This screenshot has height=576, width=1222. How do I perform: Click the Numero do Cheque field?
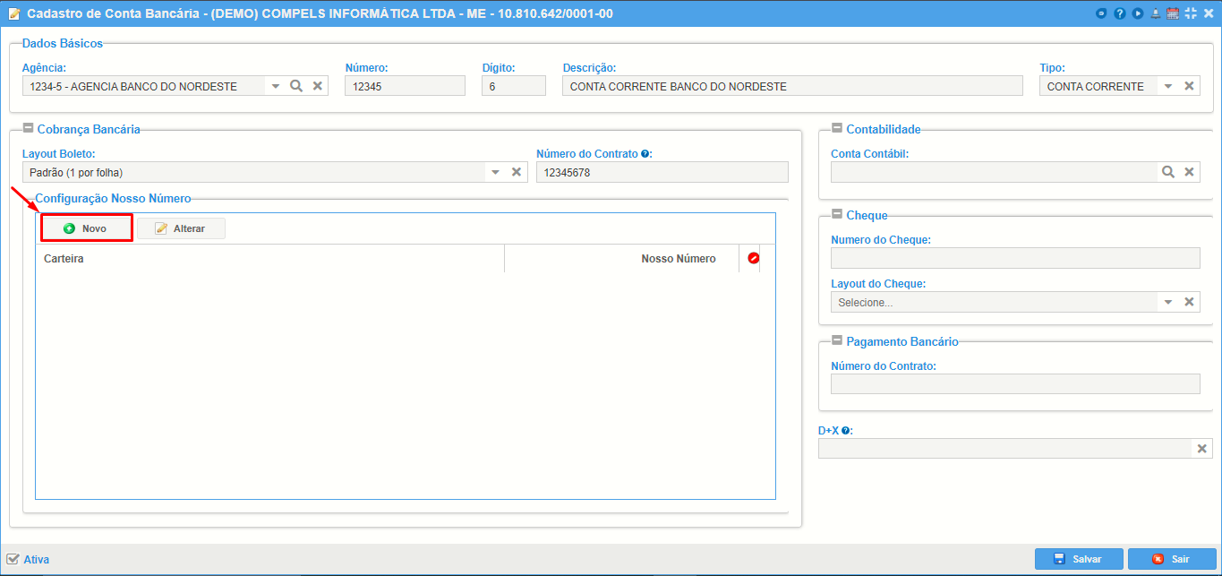pyautogui.click(x=1015, y=258)
